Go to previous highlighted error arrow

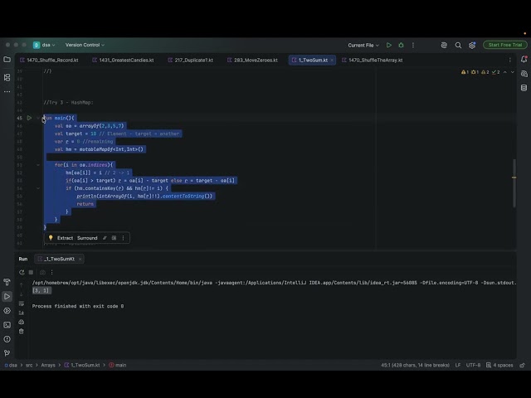(505, 72)
